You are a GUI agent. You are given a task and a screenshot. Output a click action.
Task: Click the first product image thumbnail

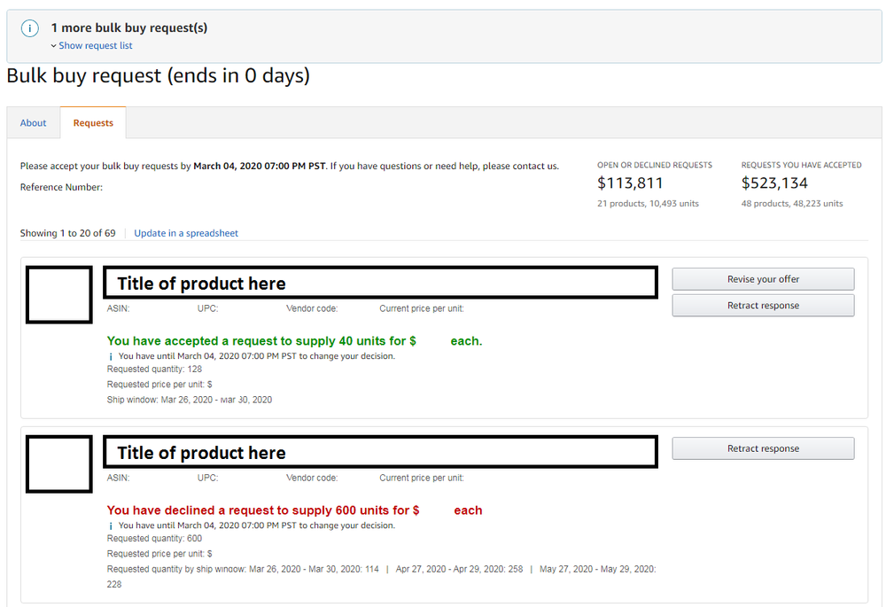58,295
